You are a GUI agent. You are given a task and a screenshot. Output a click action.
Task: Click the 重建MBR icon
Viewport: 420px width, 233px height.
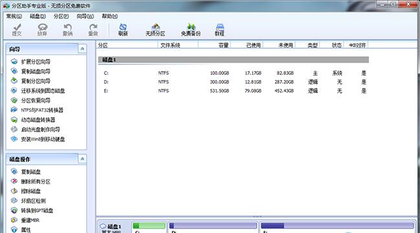14,220
